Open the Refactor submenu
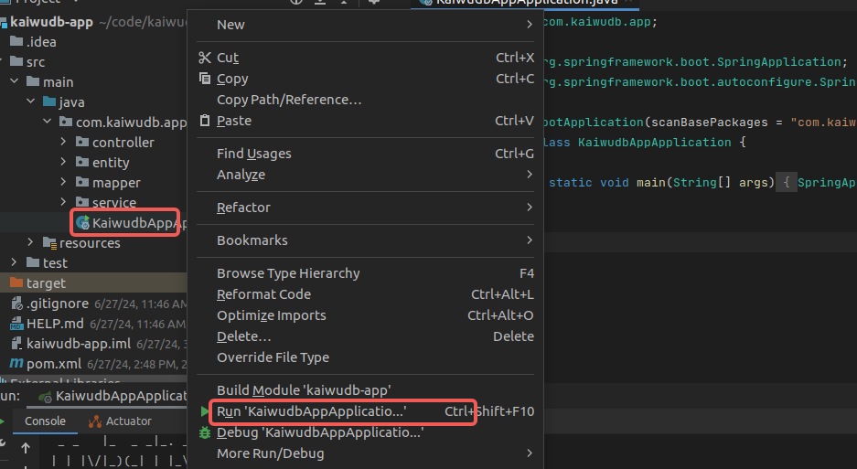The image size is (857, 469). 243,208
